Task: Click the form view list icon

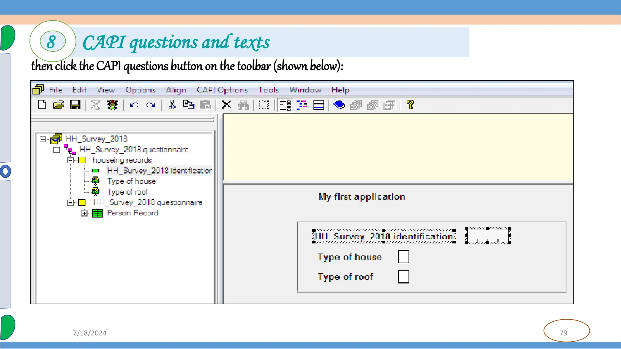Action: (x=285, y=105)
